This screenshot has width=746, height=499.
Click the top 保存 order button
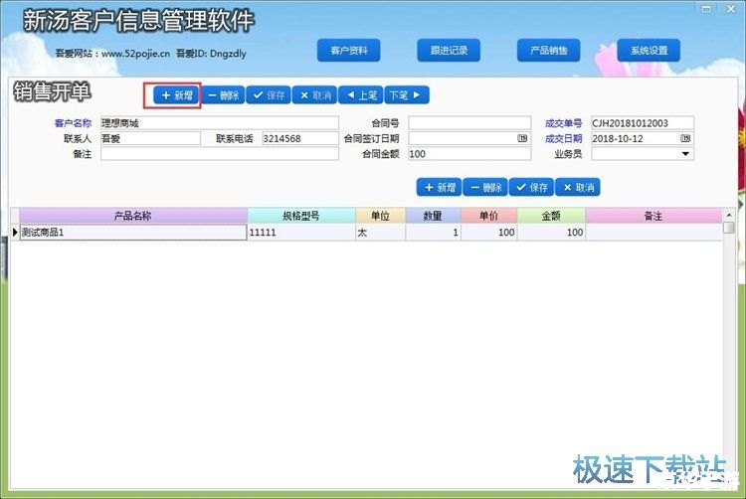click(269, 95)
